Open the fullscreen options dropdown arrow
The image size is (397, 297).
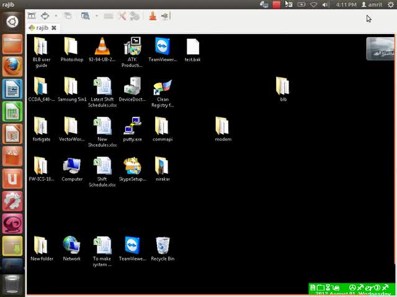click(x=56, y=16)
